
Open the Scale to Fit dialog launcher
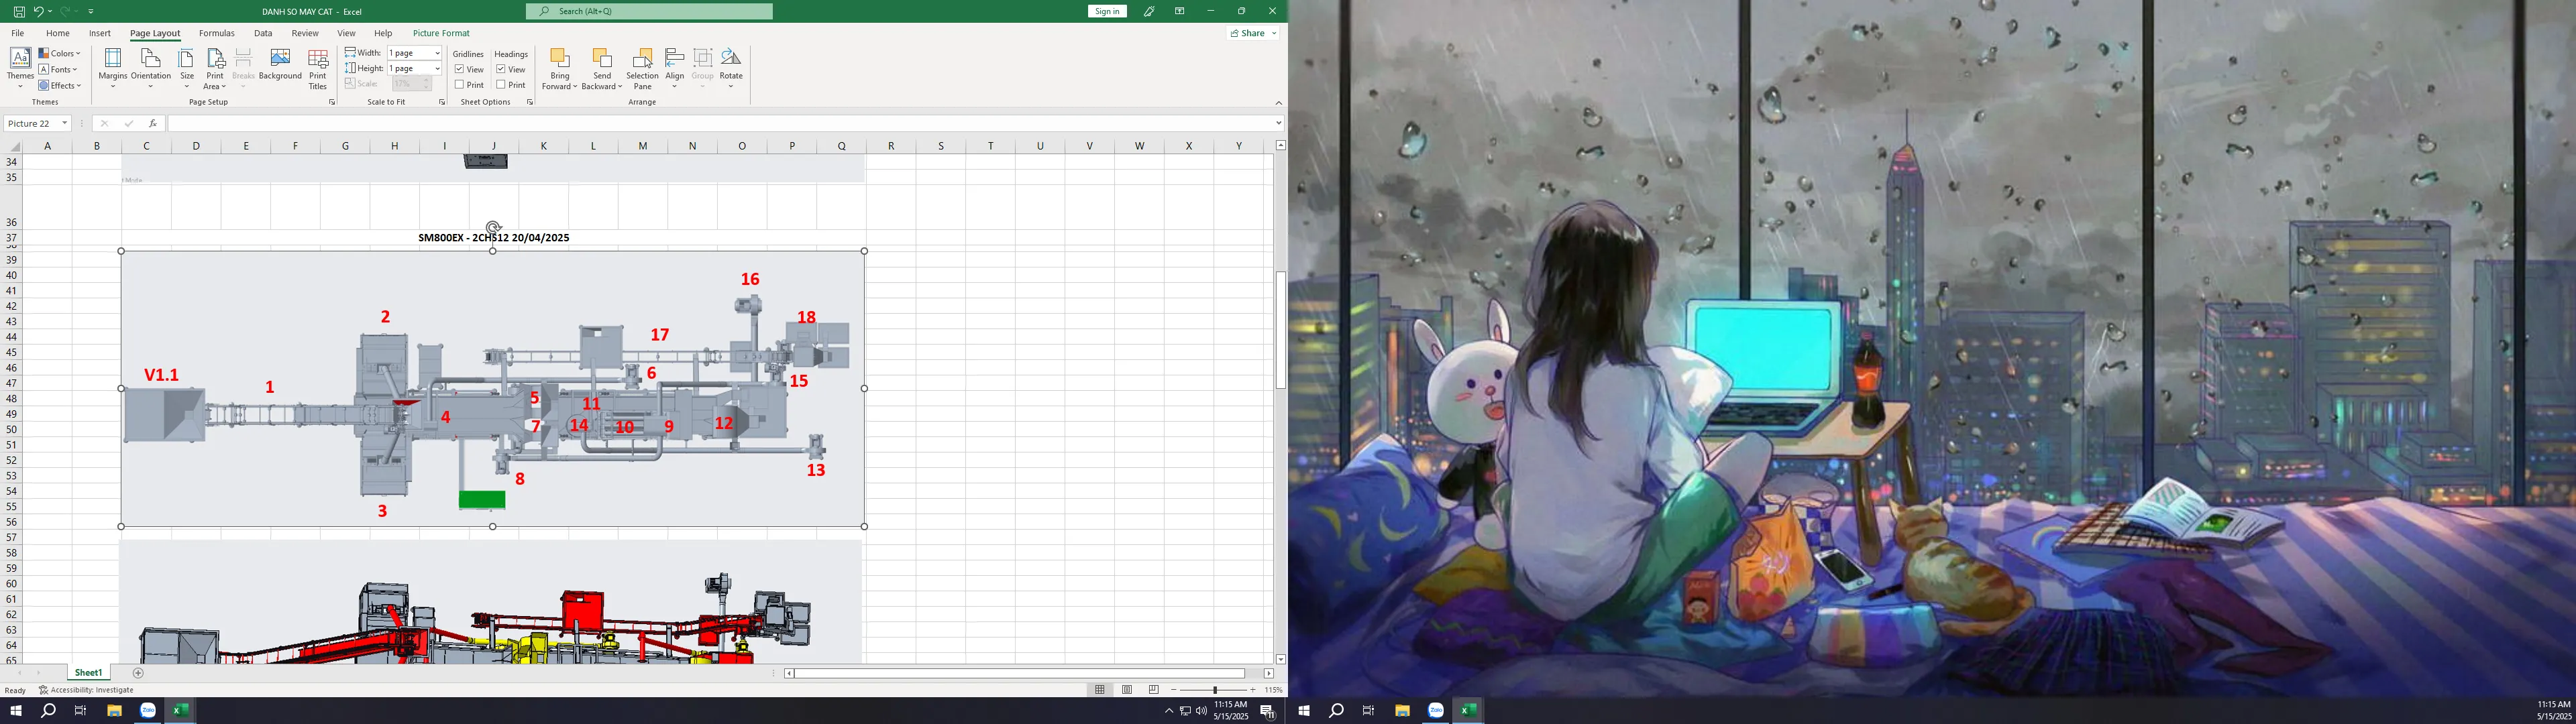click(x=442, y=102)
